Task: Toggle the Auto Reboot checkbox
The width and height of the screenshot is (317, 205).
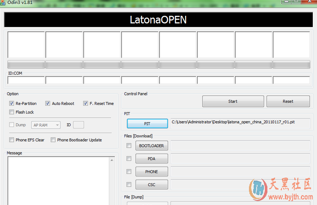Action: [x=48, y=104]
